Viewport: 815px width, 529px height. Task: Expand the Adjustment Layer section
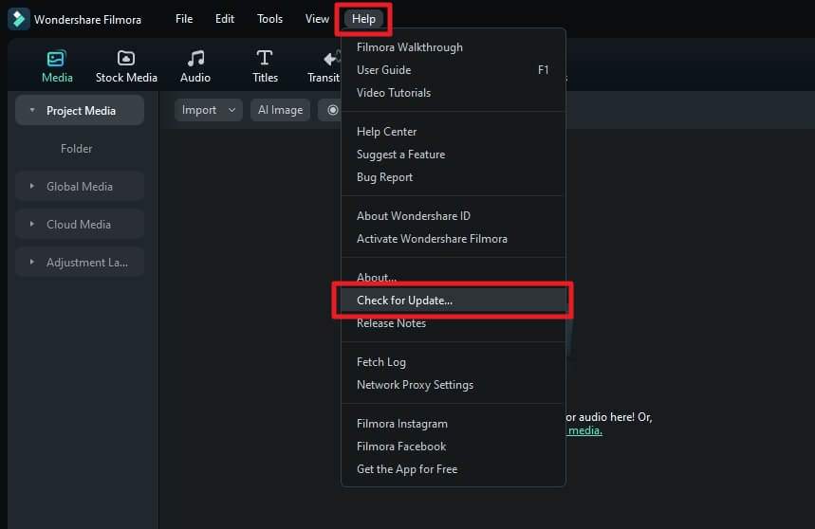[32, 262]
